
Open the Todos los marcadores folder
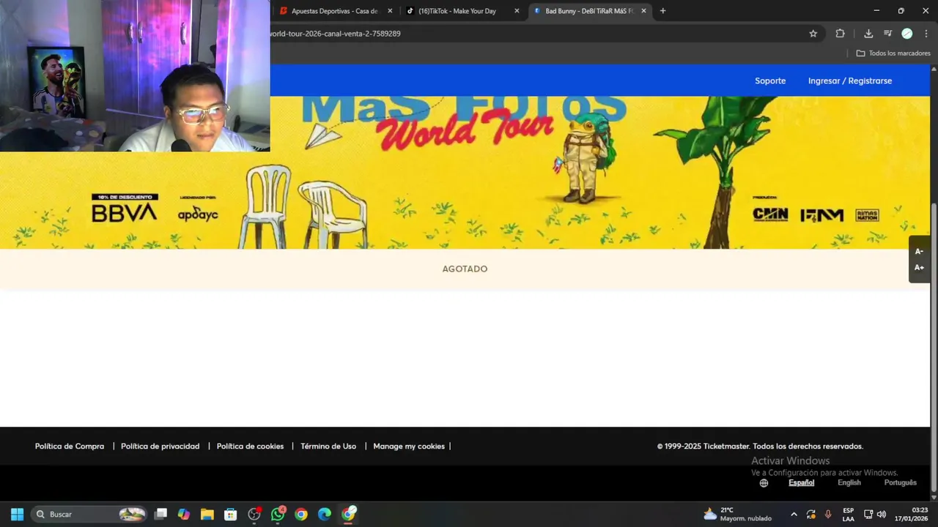[893, 53]
